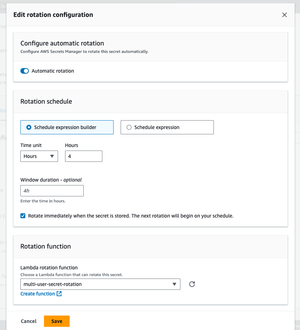
Task: Switch to the Schedule expression builder pane
Action: point(67,127)
